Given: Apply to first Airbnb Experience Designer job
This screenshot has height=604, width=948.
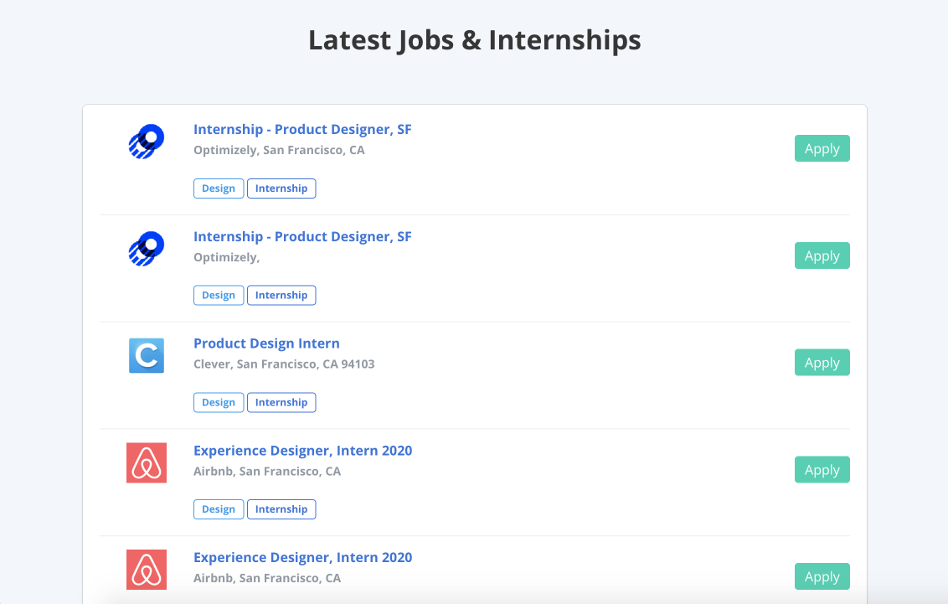Looking at the screenshot, I should (x=822, y=469).
